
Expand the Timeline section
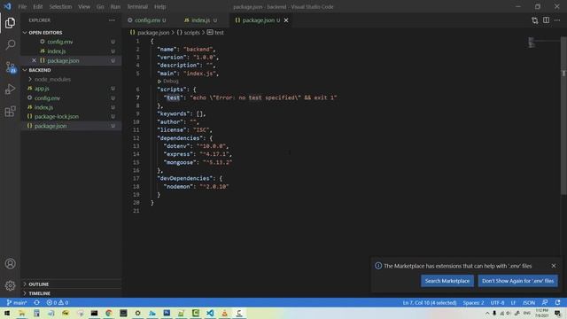71,293
